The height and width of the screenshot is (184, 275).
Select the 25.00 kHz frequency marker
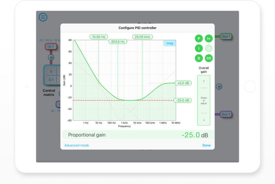coord(142,37)
